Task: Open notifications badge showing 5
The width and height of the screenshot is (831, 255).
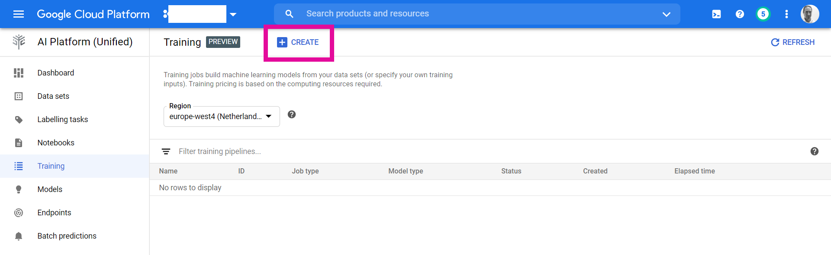Action: (x=763, y=14)
